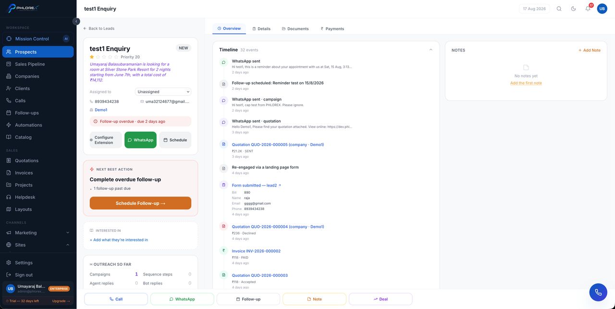Screen dimensions: 615x309
Task: Click the Follow-up overdue alert banner
Action: coord(140,122)
